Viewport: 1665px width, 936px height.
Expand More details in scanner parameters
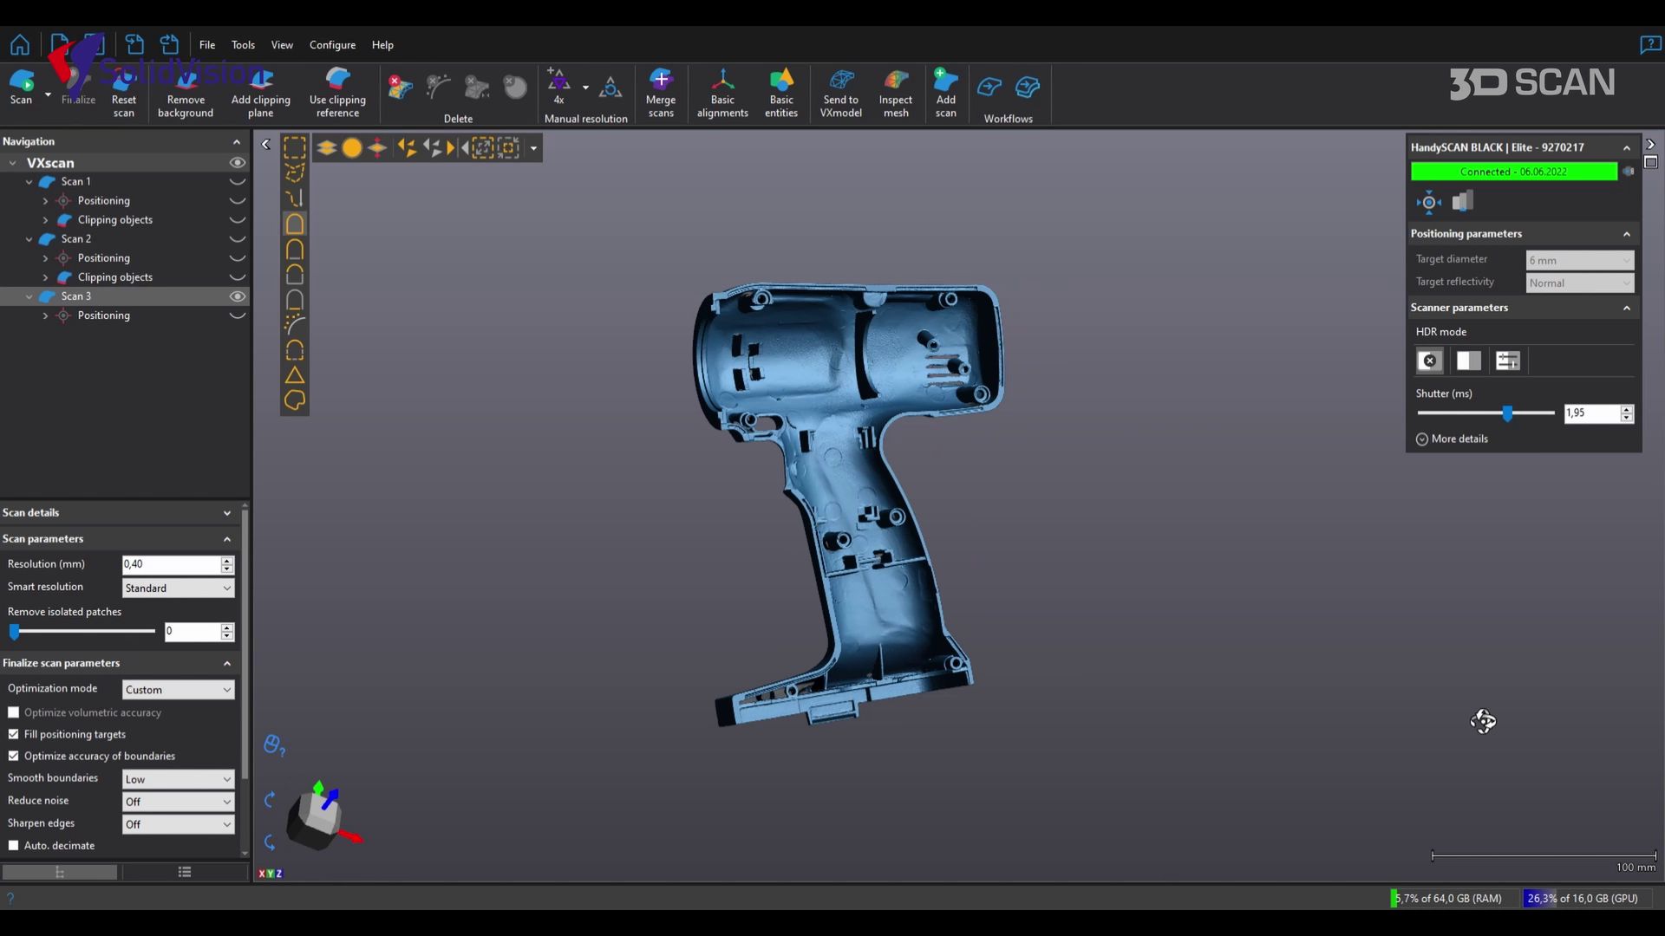(1459, 439)
